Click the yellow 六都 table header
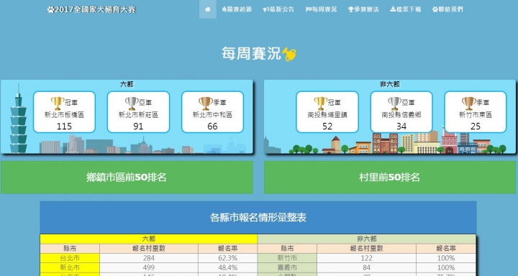The height and width of the screenshot is (276, 518). tap(149, 239)
